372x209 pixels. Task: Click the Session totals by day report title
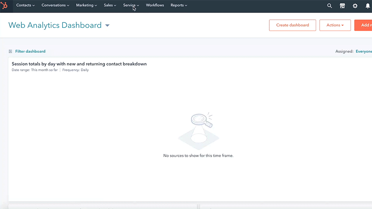pyautogui.click(x=79, y=64)
